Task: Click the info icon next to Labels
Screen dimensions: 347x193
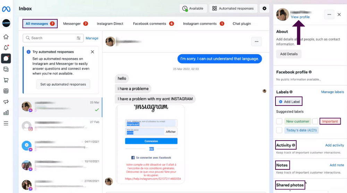Action: 291,92
